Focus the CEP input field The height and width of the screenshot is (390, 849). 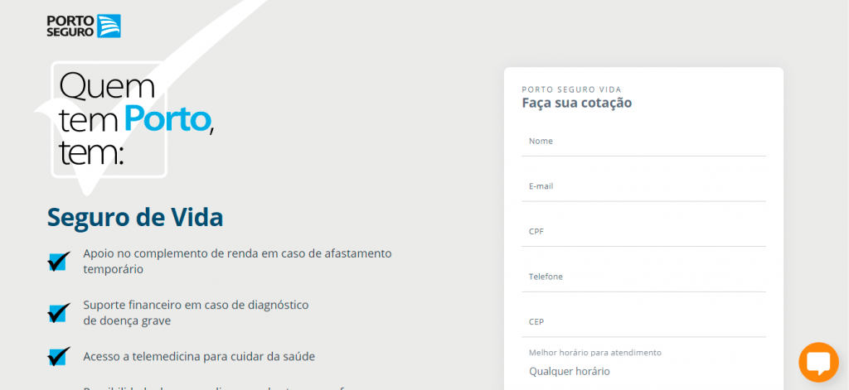click(x=643, y=322)
